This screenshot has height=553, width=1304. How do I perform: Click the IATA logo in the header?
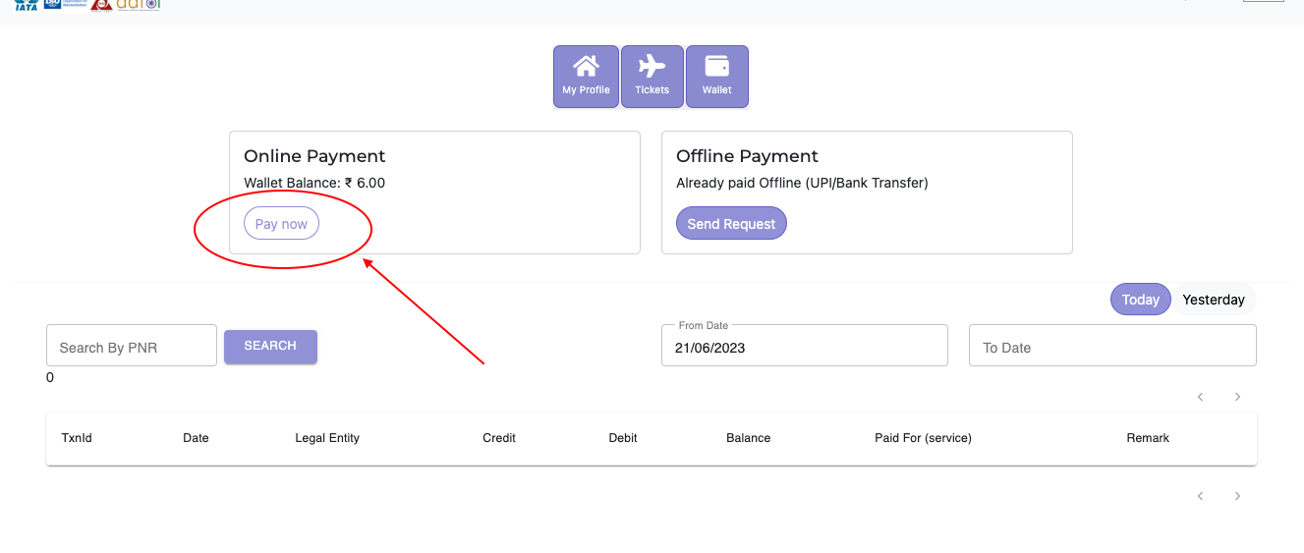click(x=27, y=5)
